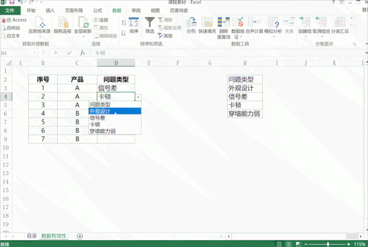
Task: Click the Select All corner triangle
Action: (x=8, y=63)
